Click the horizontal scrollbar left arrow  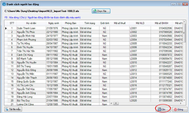pyautogui.click(x=111, y=103)
